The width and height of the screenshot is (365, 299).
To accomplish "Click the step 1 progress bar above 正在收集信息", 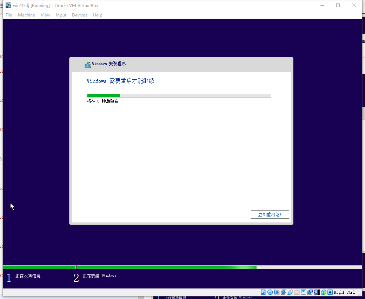I will (39, 267).
